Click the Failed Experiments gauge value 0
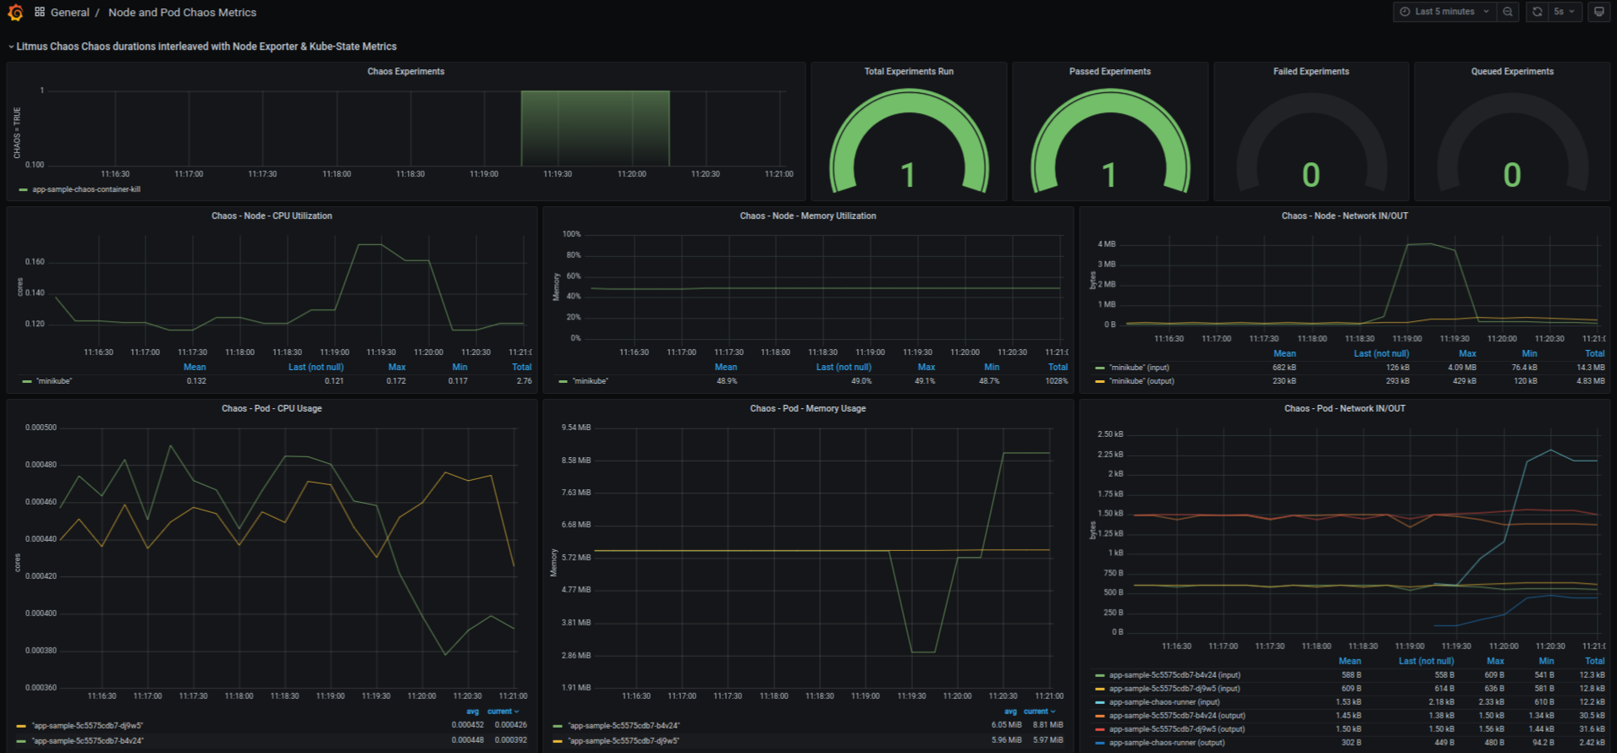This screenshot has width=1617, height=753. click(x=1311, y=176)
